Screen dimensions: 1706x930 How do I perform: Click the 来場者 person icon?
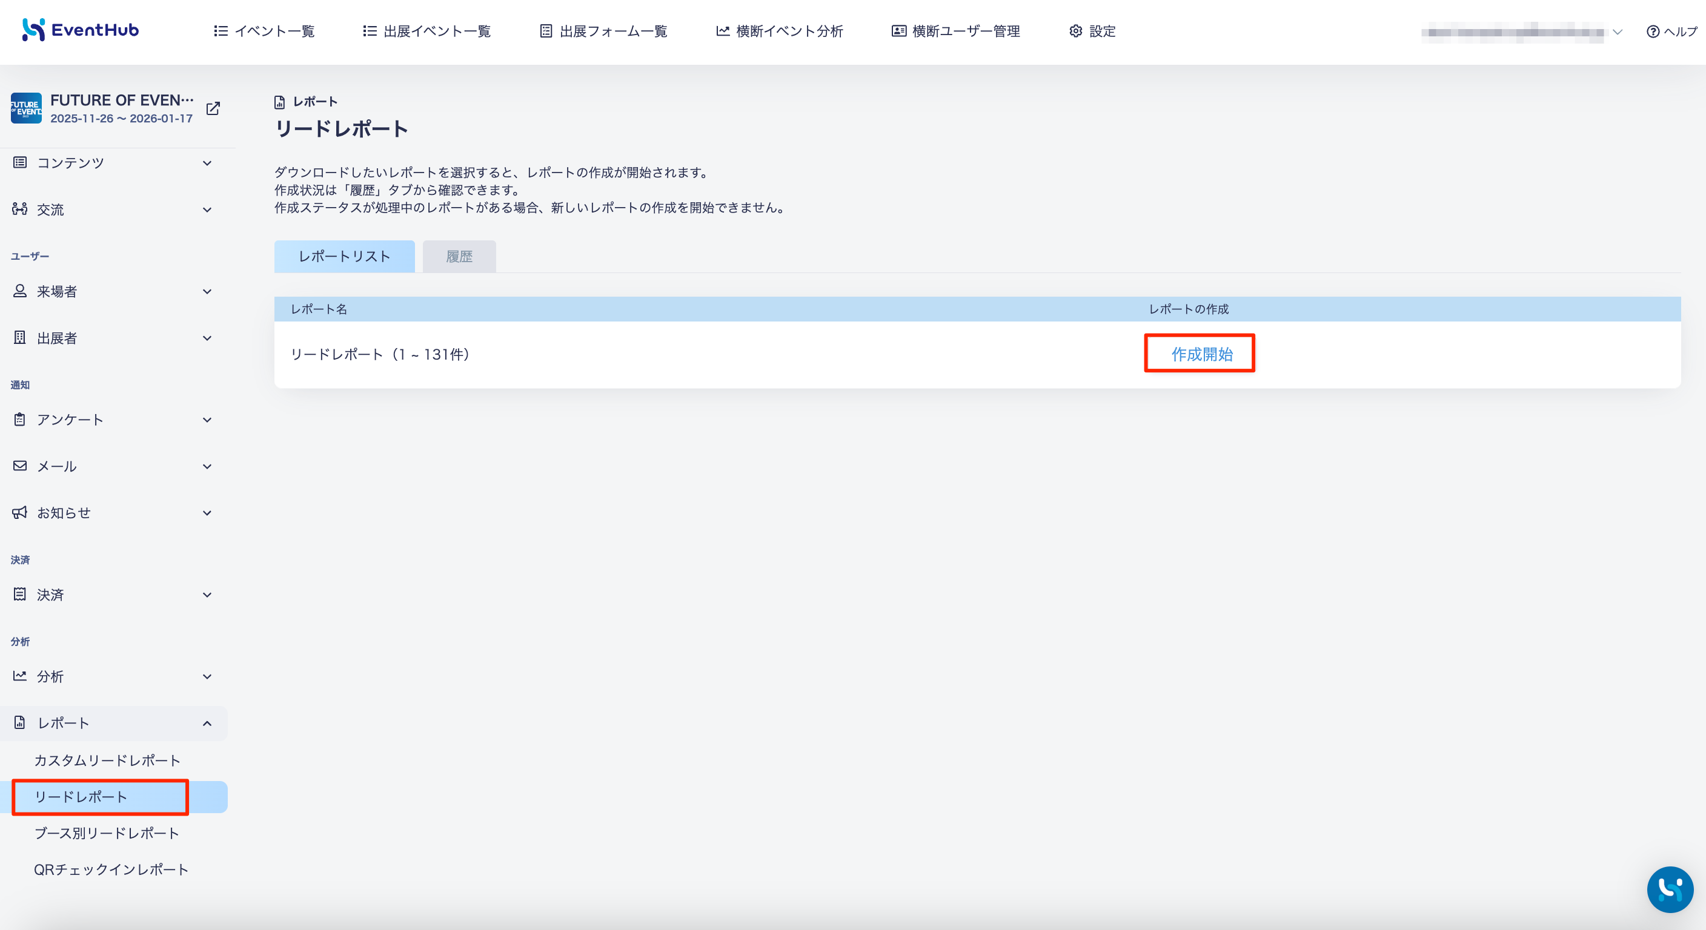pos(20,291)
